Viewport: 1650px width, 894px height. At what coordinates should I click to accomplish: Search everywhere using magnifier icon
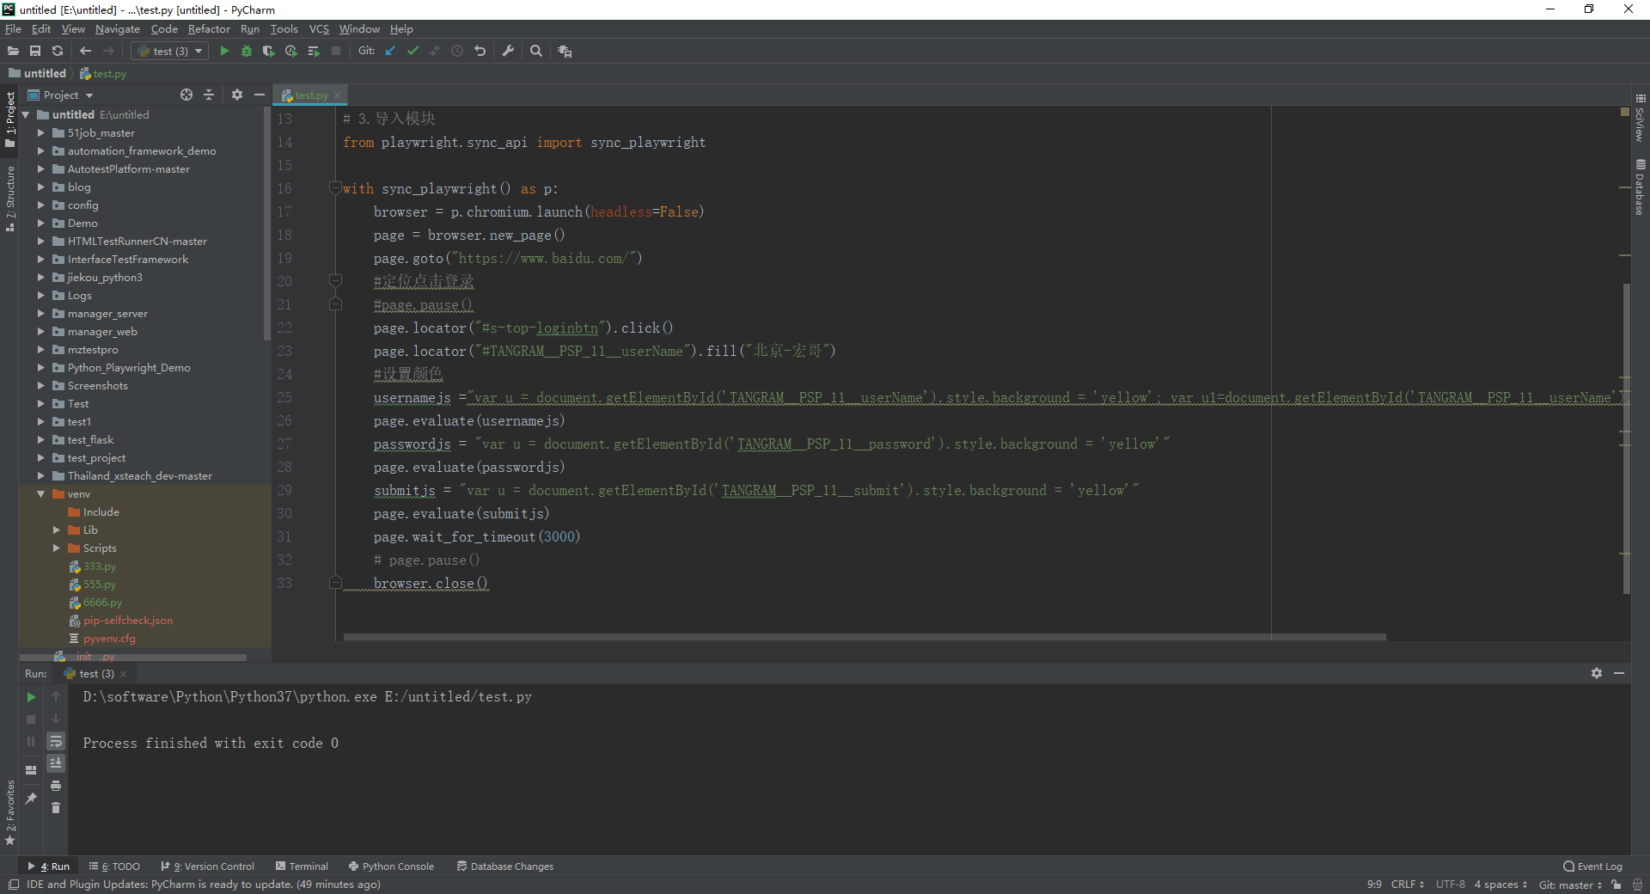tap(536, 51)
